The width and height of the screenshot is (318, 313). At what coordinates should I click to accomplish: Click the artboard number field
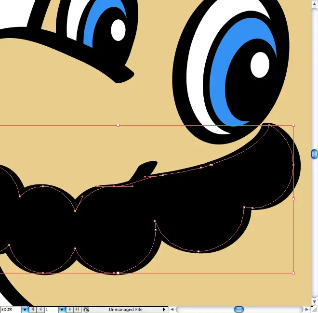point(52,310)
